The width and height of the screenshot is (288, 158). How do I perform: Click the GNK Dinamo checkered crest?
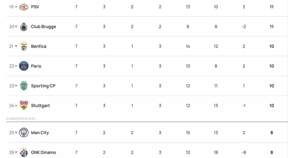coord(24,152)
